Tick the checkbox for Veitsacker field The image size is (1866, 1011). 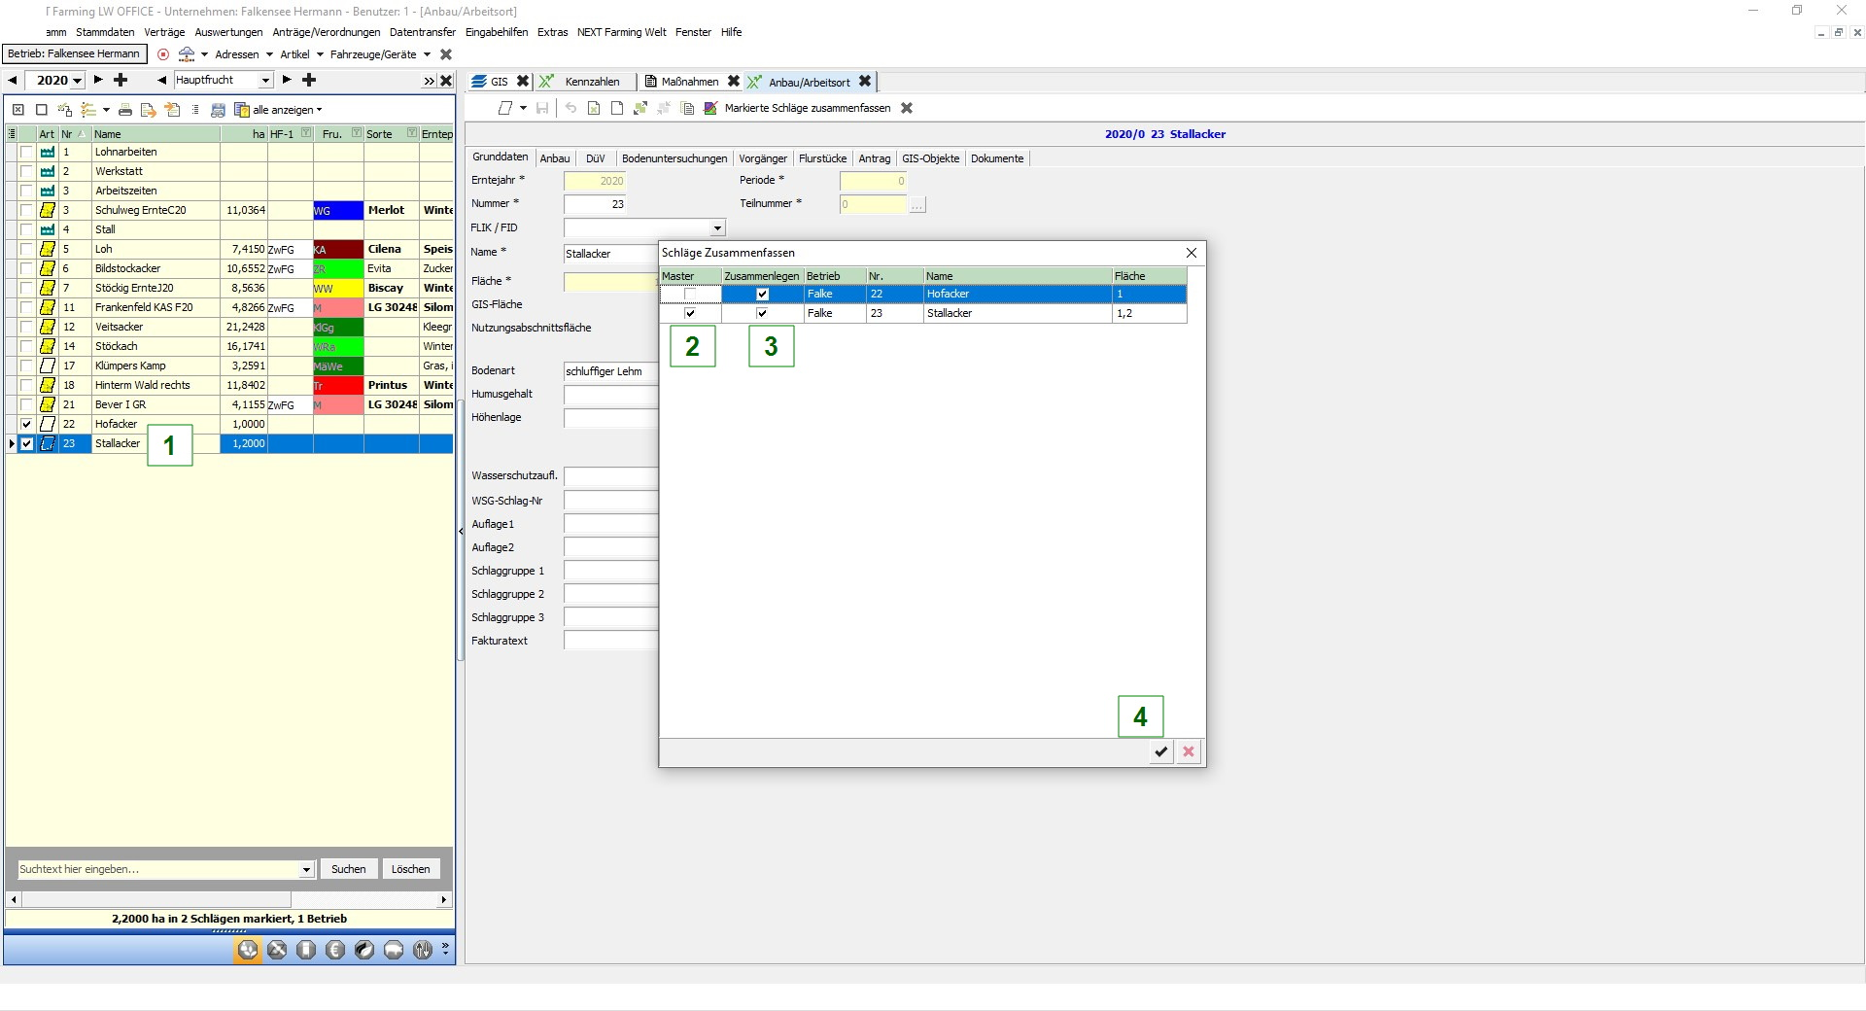(26, 327)
